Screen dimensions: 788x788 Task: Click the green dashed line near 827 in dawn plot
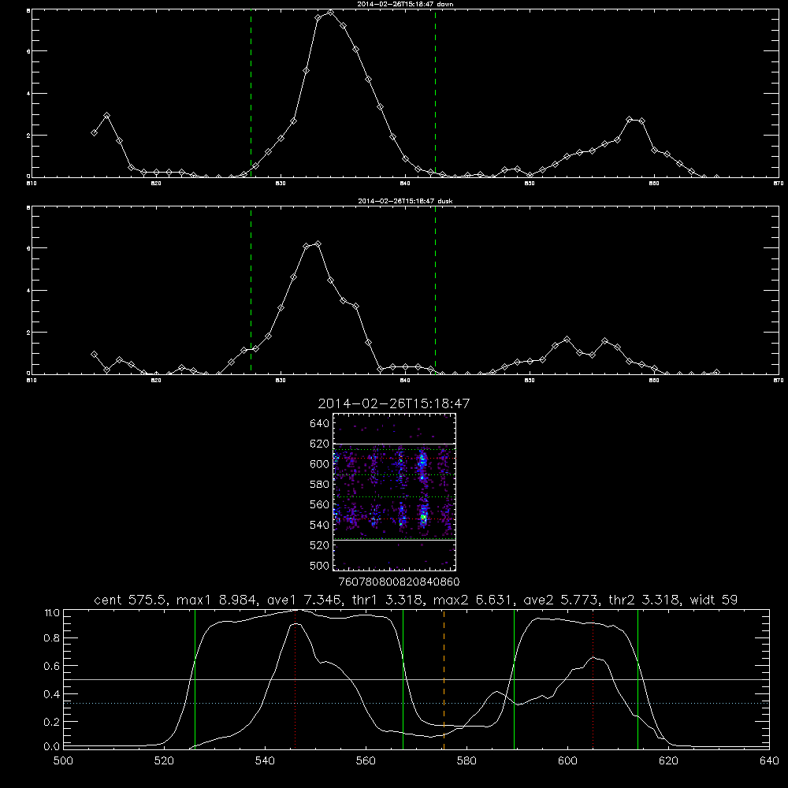tap(251, 93)
